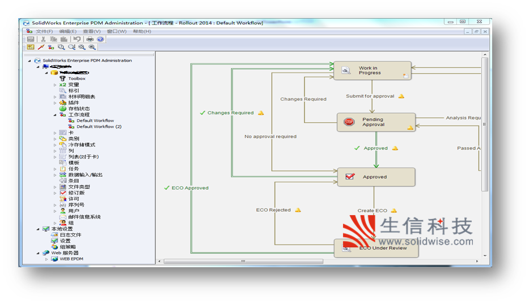Click the workflow icon left of 文件 menu
The image size is (529, 304).
point(29,31)
